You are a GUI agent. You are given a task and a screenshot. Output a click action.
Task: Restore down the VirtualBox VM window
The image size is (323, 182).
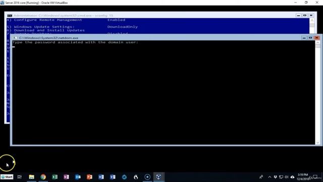tap(306, 3)
